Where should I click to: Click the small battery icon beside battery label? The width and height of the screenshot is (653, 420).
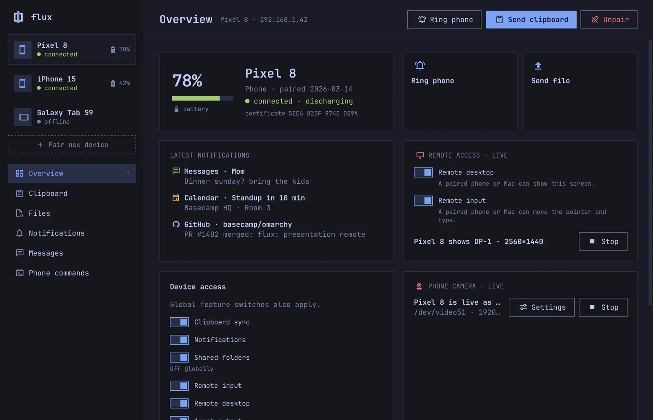(176, 109)
